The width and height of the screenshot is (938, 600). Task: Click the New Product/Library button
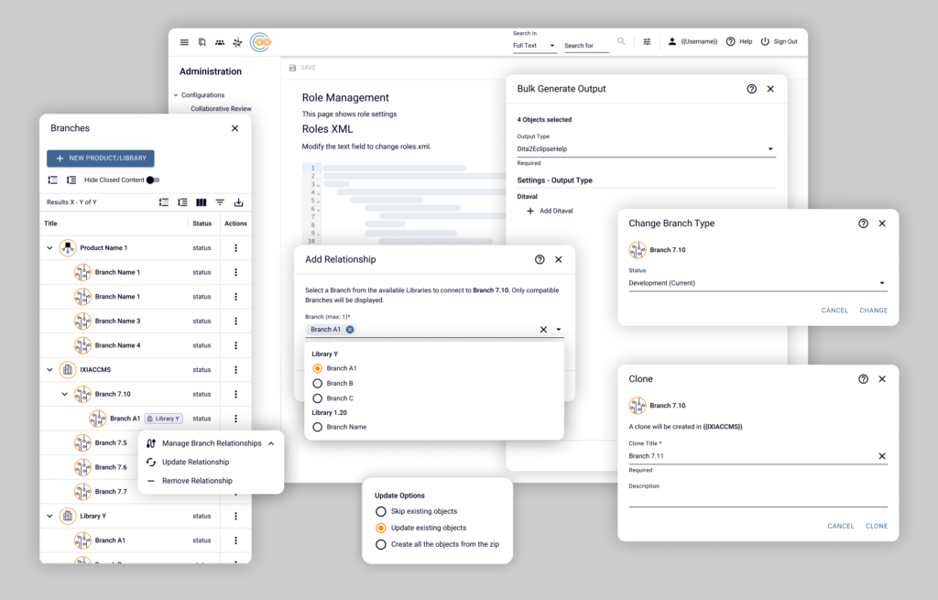101,158
